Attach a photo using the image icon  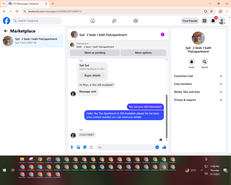tap(79, 147)
